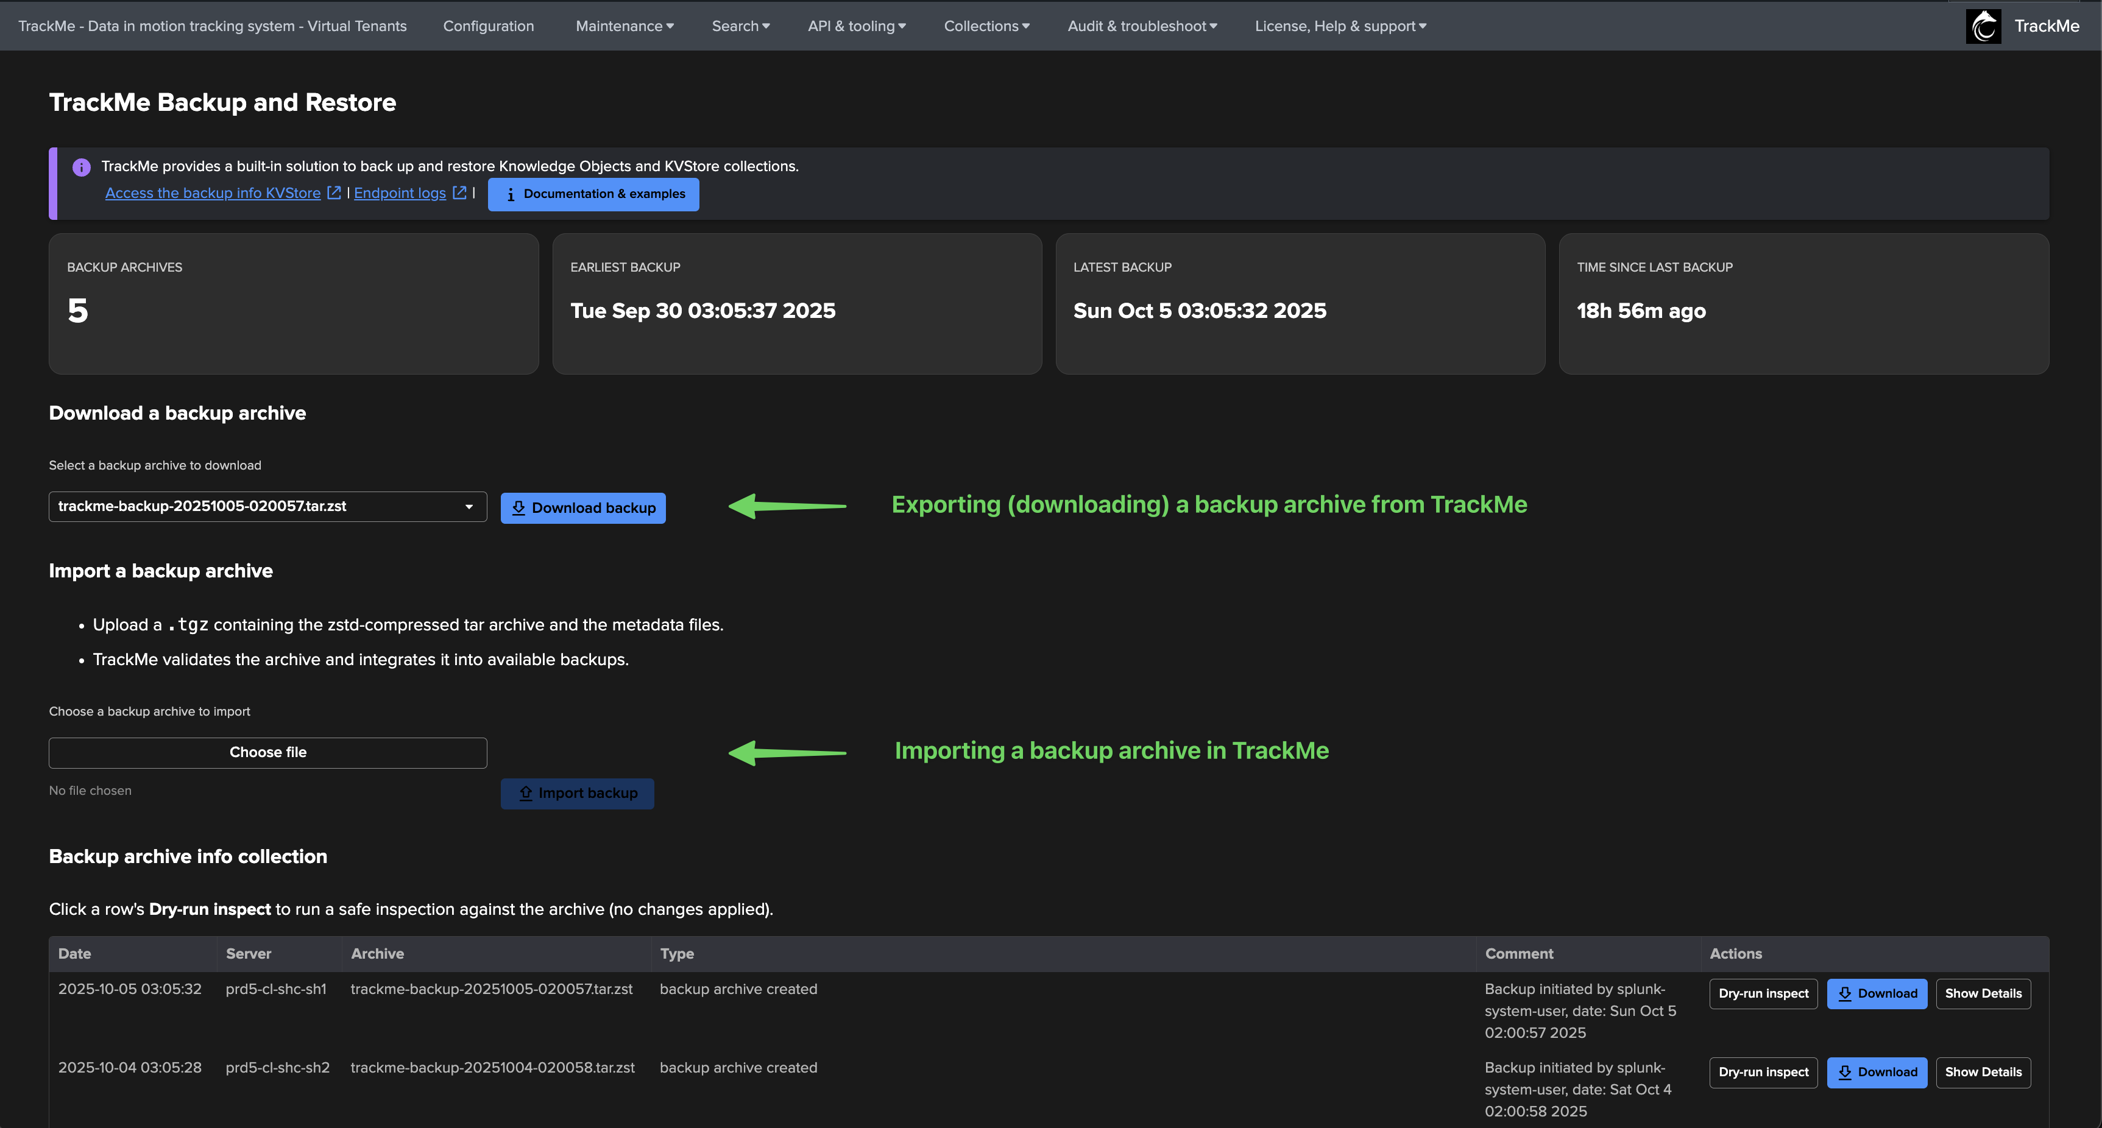Open backup archive selection dropdown
This screenshot has height=1128, width=2102.
tap(267, 507)
